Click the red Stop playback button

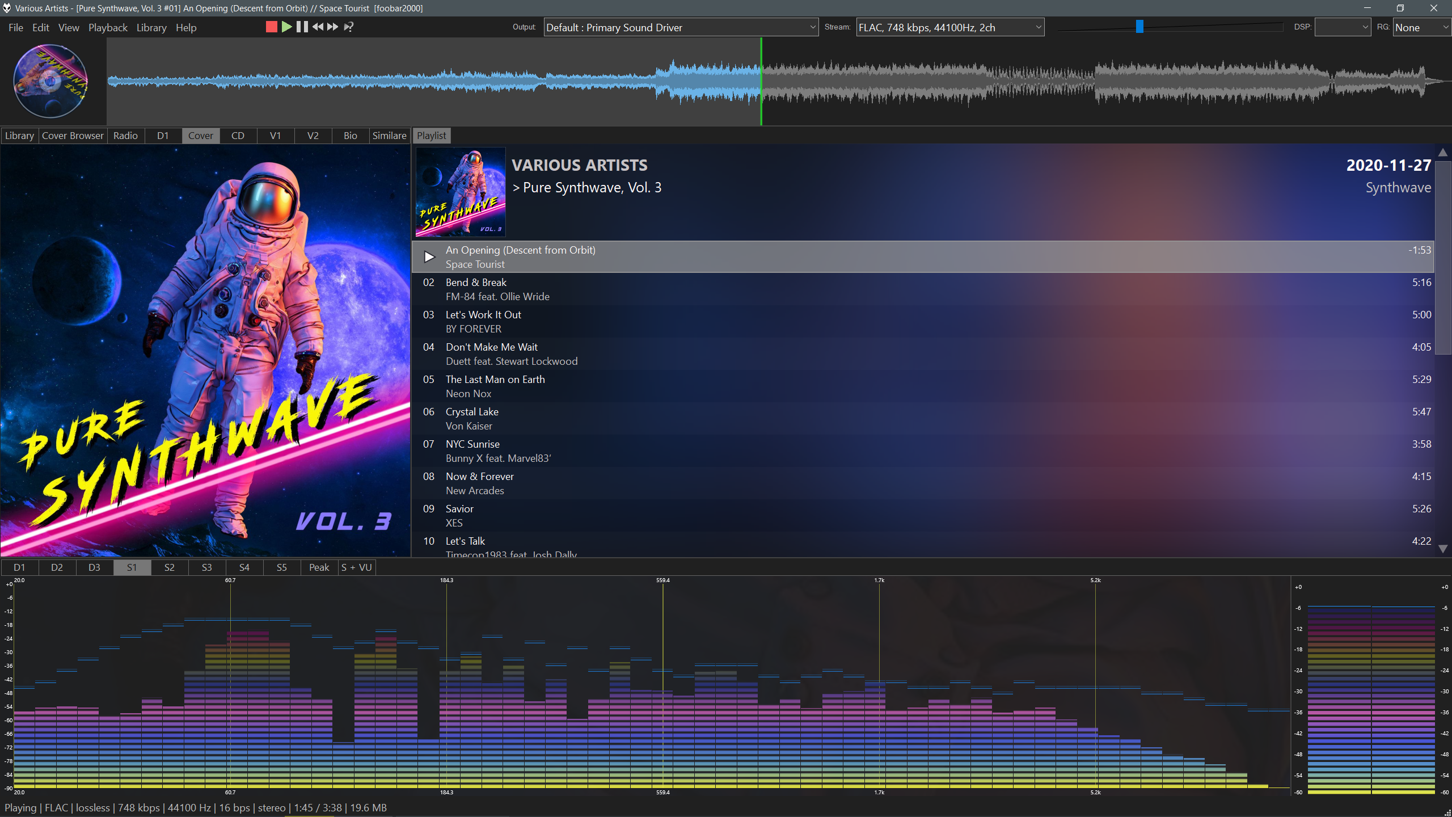tap(271, 27)
